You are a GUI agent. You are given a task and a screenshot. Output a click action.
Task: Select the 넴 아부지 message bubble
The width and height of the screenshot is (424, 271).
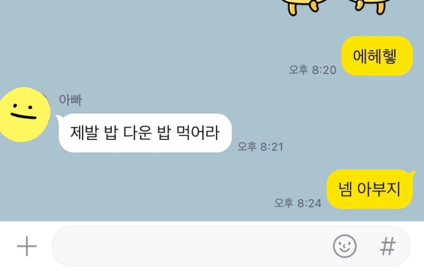[370, 189]
